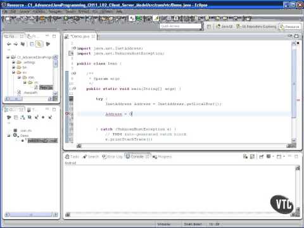
Task: Collapse the C1_AdvancedJavaProg project node
Action: [x=8, y=57]
